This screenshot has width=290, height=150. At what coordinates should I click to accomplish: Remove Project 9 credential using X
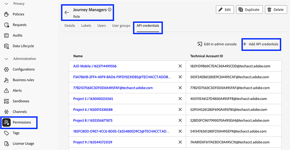click(180, 142)
